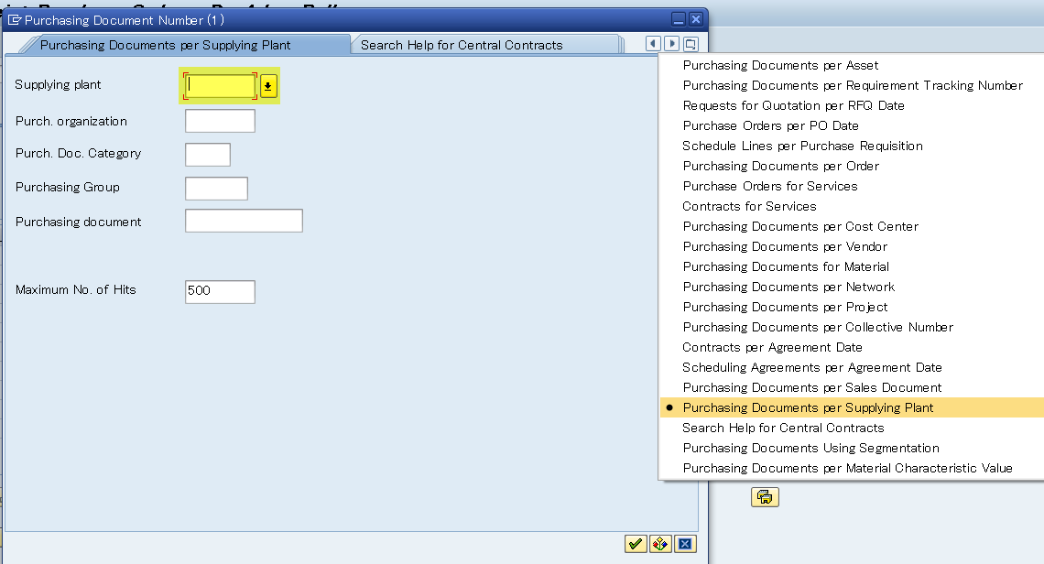Open the tab list icon in tab strip

[691, 44]
